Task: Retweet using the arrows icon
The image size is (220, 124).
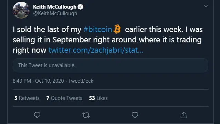Action: [86, 115]
